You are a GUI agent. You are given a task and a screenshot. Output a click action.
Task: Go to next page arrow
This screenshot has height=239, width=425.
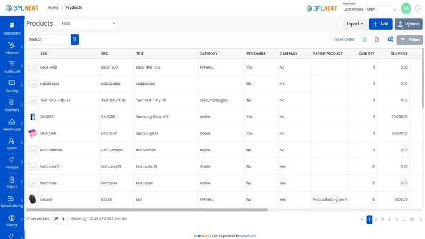[x=421, y=219]
